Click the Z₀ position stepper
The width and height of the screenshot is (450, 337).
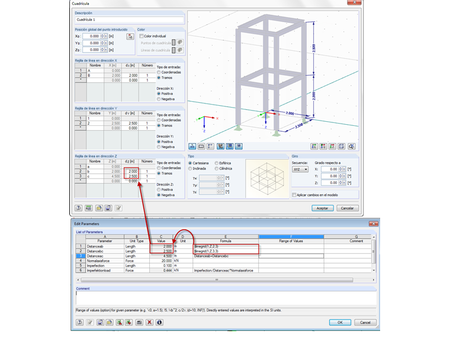104,50
